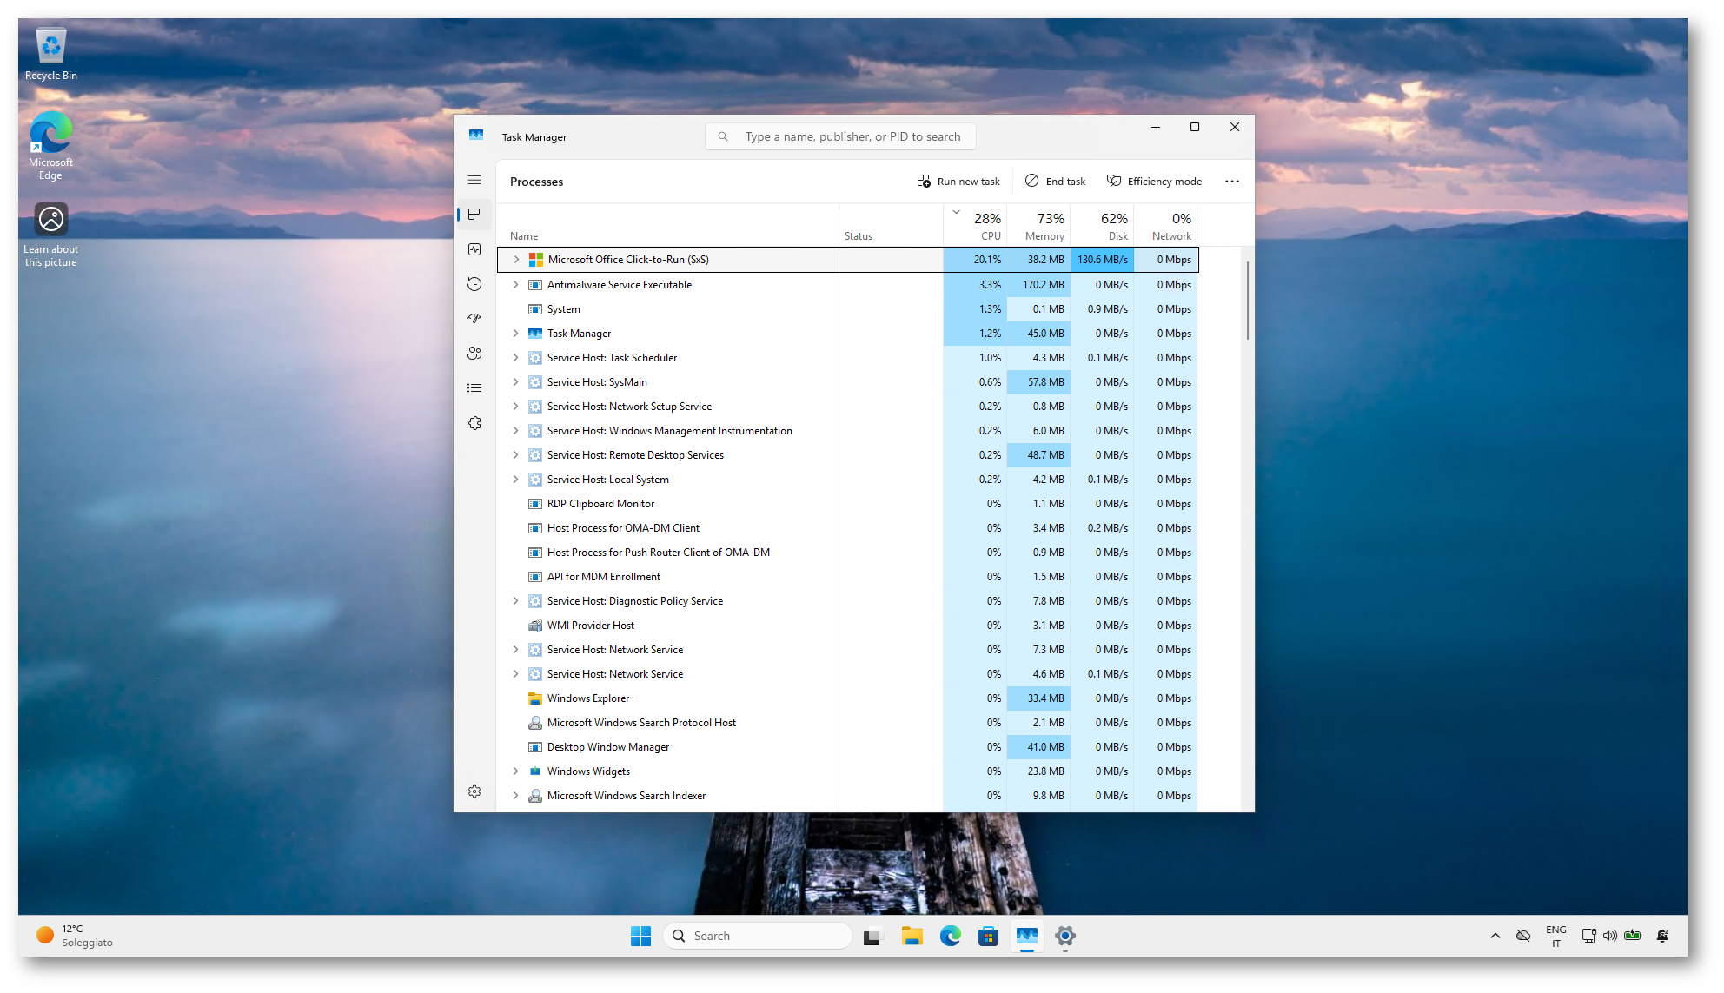Image resolution: width=1724 pixels, height=993 pixels.
Task: Open the Performance page in sidebar
Action: click(x=474, y=249)
